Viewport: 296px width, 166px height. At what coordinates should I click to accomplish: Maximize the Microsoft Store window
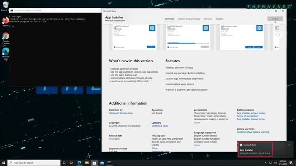tap(276, 11)
